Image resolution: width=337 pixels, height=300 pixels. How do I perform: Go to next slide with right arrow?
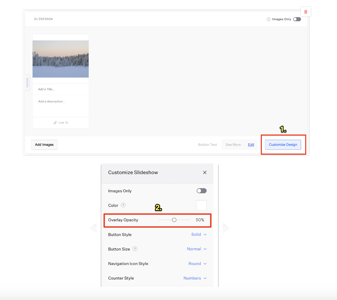pos(226,228)
